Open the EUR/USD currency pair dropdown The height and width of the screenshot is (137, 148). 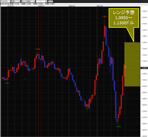click(x=5, y=1)
